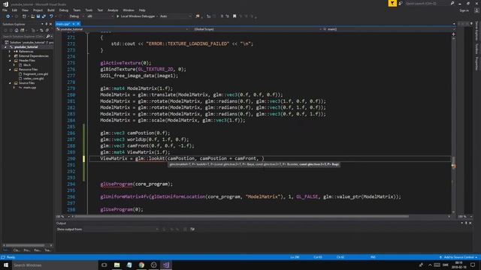The width and height of the screenshot is (481, 270).
Task: Open the Window menu
Action: 129,10
